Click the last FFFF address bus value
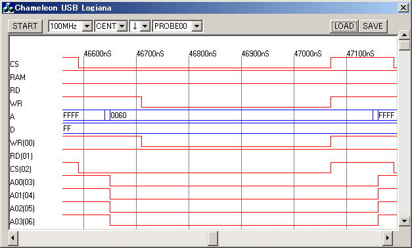Viewport: 412px width, 248px height. (386, 115)
